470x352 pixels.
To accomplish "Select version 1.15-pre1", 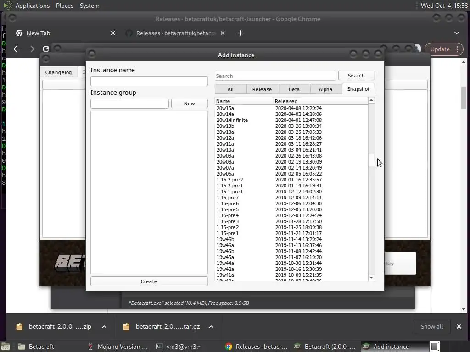I will [291, 233].
